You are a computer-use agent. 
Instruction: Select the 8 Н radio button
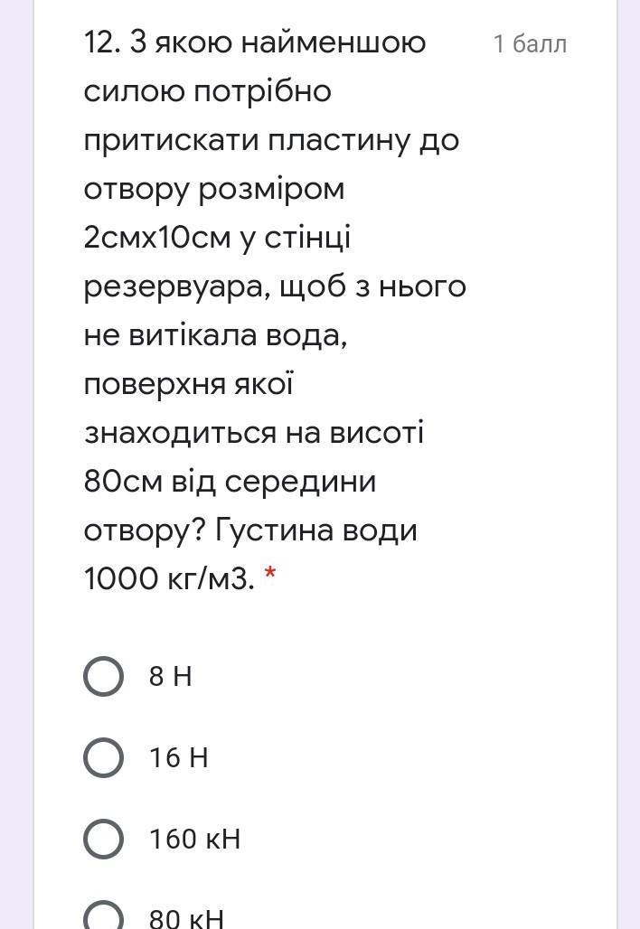pos(104,676)
